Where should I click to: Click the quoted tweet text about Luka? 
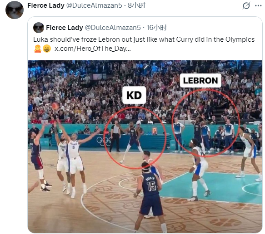click(144, 39)
